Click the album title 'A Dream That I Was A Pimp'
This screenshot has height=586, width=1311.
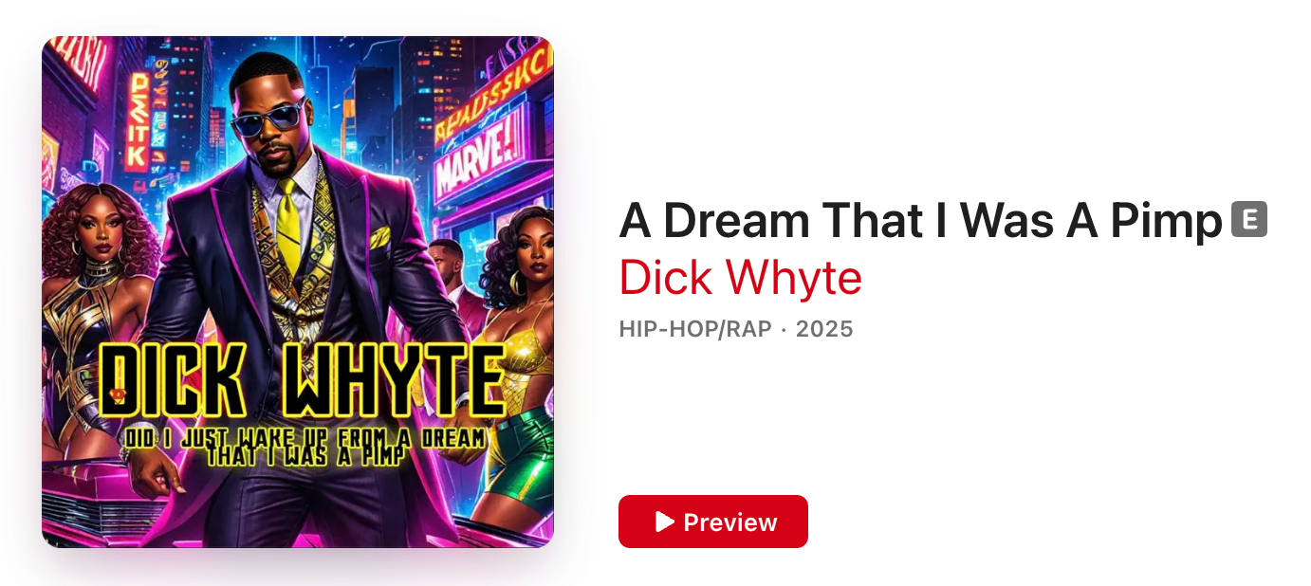(x=920, y=221)
